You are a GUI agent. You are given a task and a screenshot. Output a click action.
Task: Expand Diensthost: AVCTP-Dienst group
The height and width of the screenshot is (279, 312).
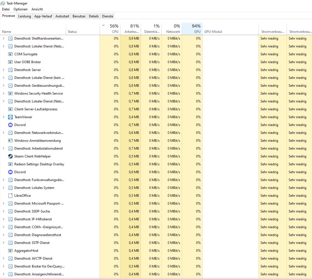[x=3, y=259]
